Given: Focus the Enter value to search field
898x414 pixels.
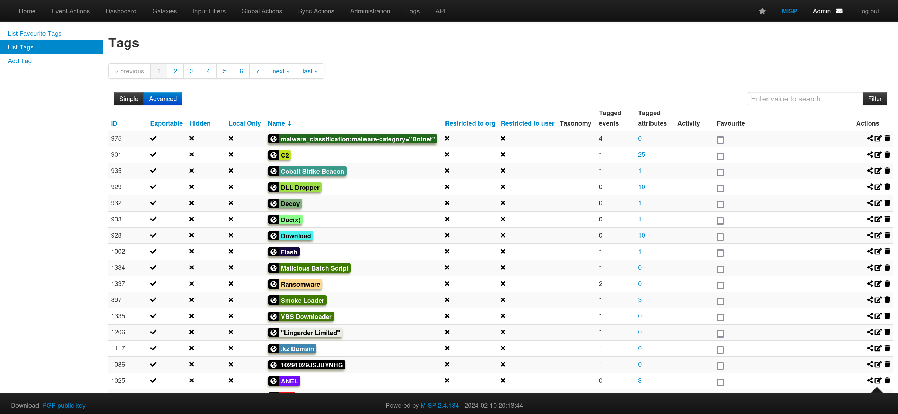Looking at the screenshot, I should 805,99.
